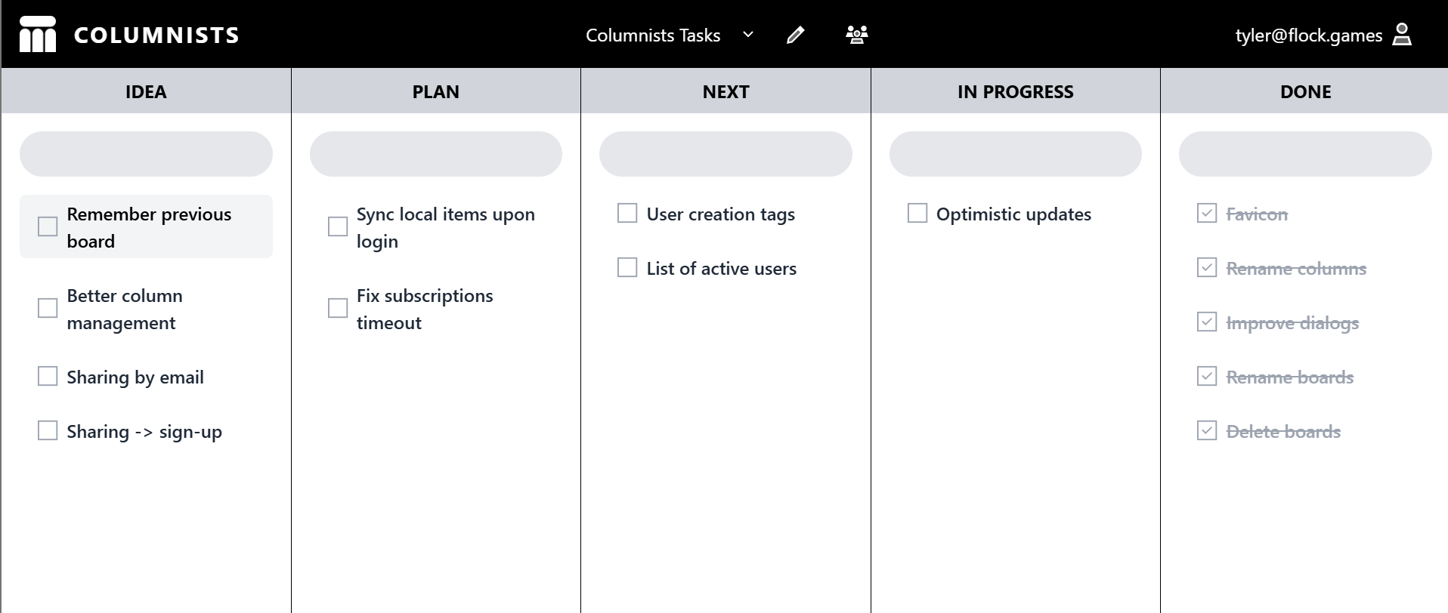Select the Fix subscriptions timeout item
The image size is (1448, 613).
coord(424,309)
